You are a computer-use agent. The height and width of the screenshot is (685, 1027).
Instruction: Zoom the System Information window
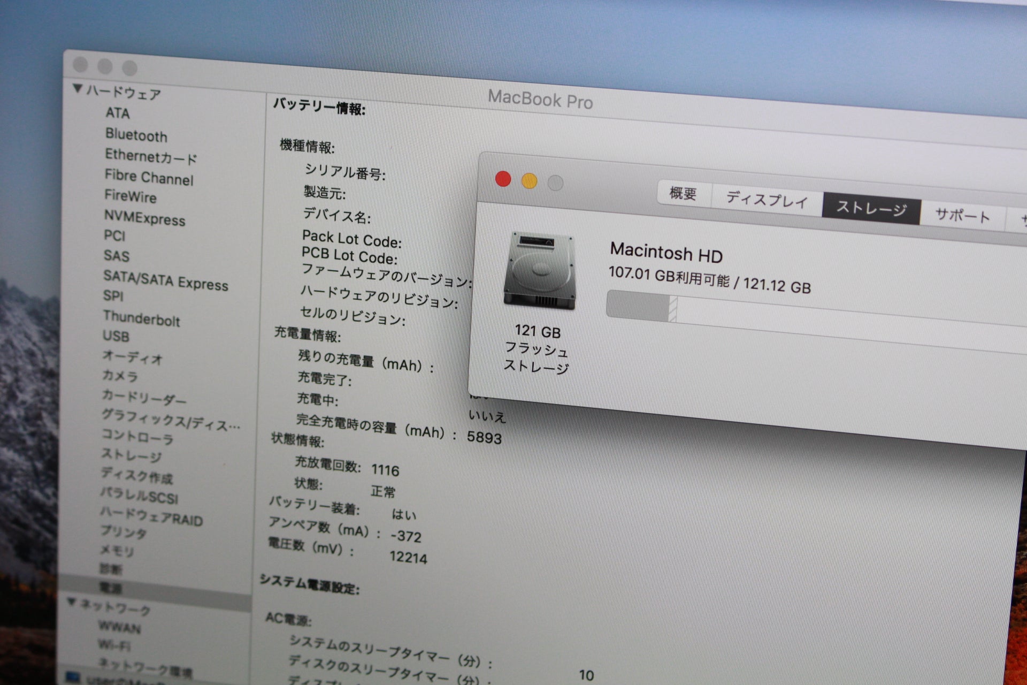coord(129,68)
